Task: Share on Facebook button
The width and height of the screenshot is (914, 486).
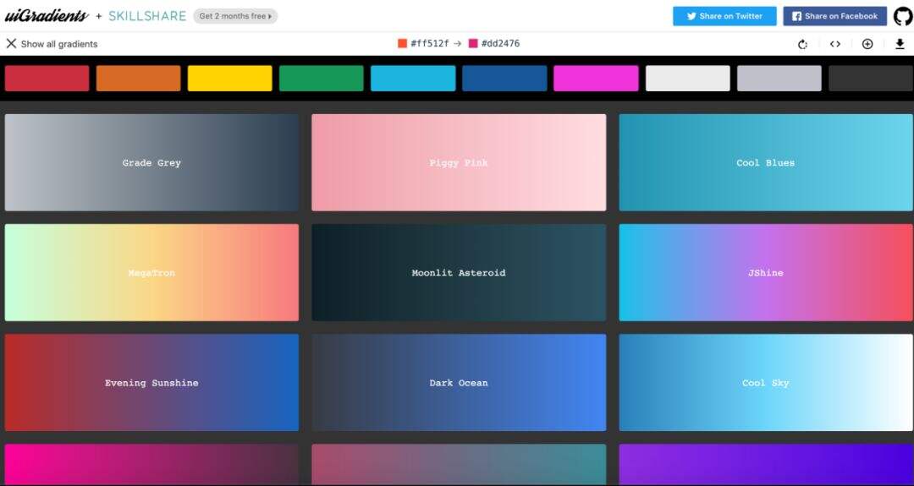Action: (834, 16)
